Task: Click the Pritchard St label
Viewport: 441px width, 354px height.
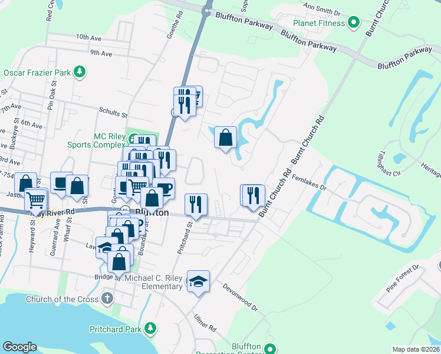Action: pos(185,238)
